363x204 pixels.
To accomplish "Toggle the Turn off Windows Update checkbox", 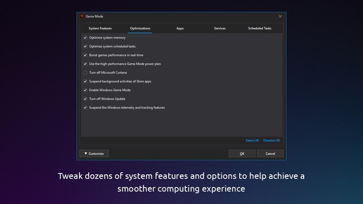I will click(x=85, y=99).
